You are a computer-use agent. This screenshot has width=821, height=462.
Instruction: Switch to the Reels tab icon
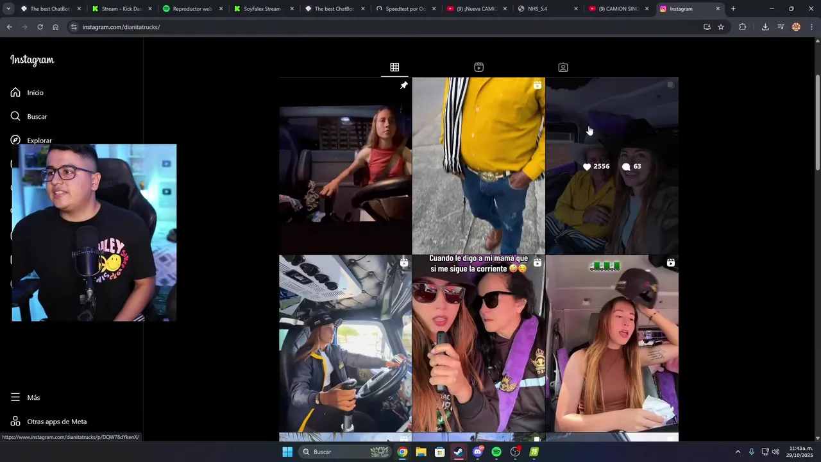pos(478,67)
